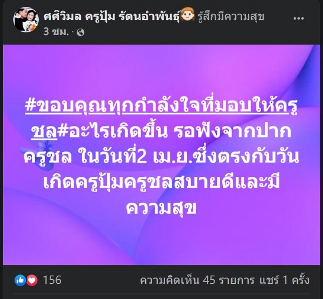The height and width of the screenshot is (299, 323).
Task: Open the three-dot post options menu
Action: [x=298, y=18]
